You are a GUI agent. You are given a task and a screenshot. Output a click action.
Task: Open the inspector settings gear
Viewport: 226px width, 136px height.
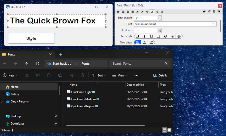[219, 11]
